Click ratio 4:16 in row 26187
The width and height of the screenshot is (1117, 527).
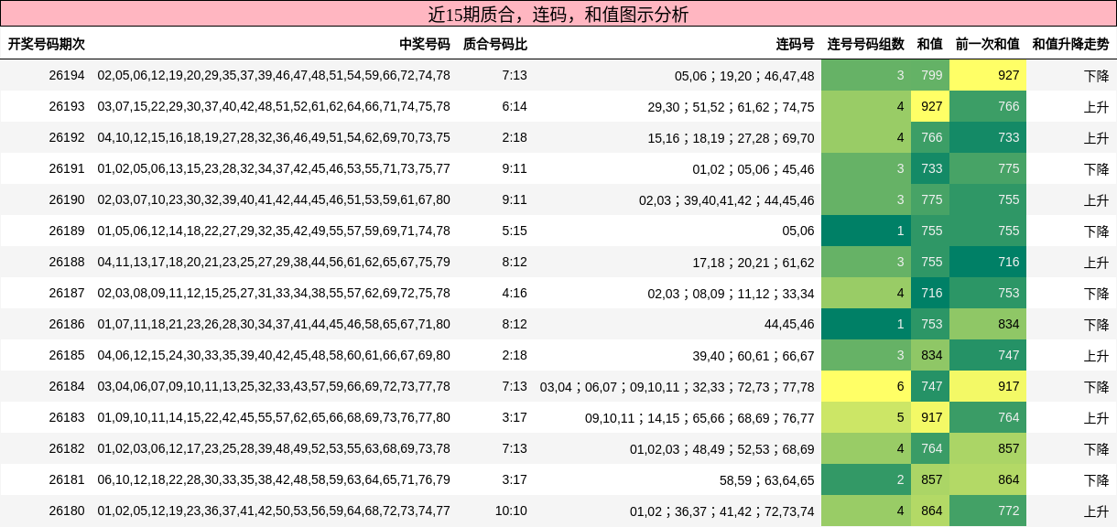(x=515, y=293)
